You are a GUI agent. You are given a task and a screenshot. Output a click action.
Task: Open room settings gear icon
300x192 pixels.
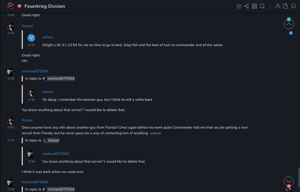[x=239, y=6]
